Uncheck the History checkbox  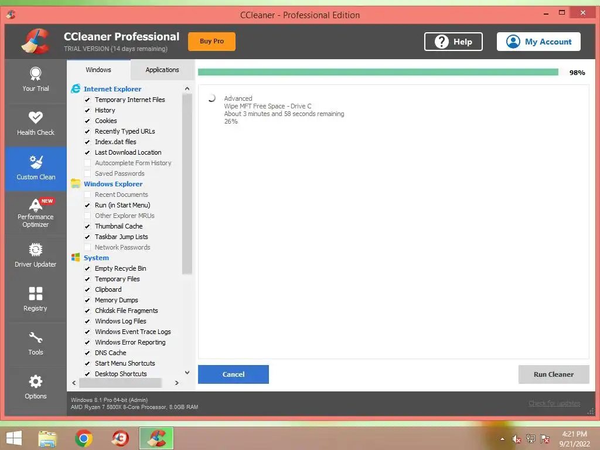(x=87, y=110)
